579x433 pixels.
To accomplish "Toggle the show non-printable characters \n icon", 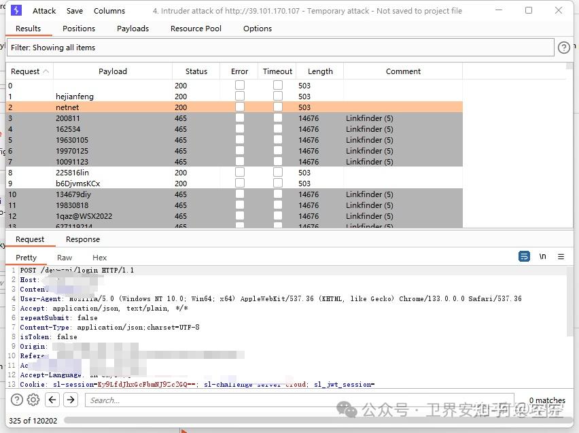I will (x=542, y=256).
